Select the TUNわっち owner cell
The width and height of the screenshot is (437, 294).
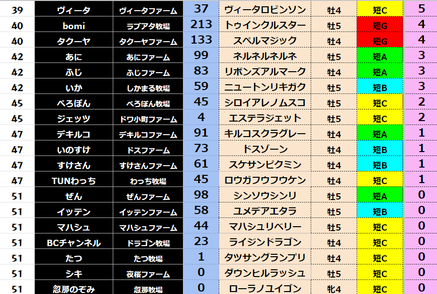pyautogui.click(x=74, y=181)
